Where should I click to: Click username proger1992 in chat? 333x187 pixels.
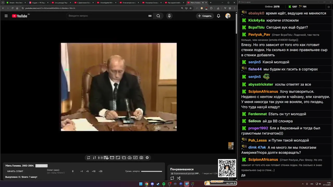pyautogui.click(x=258, y=128)
